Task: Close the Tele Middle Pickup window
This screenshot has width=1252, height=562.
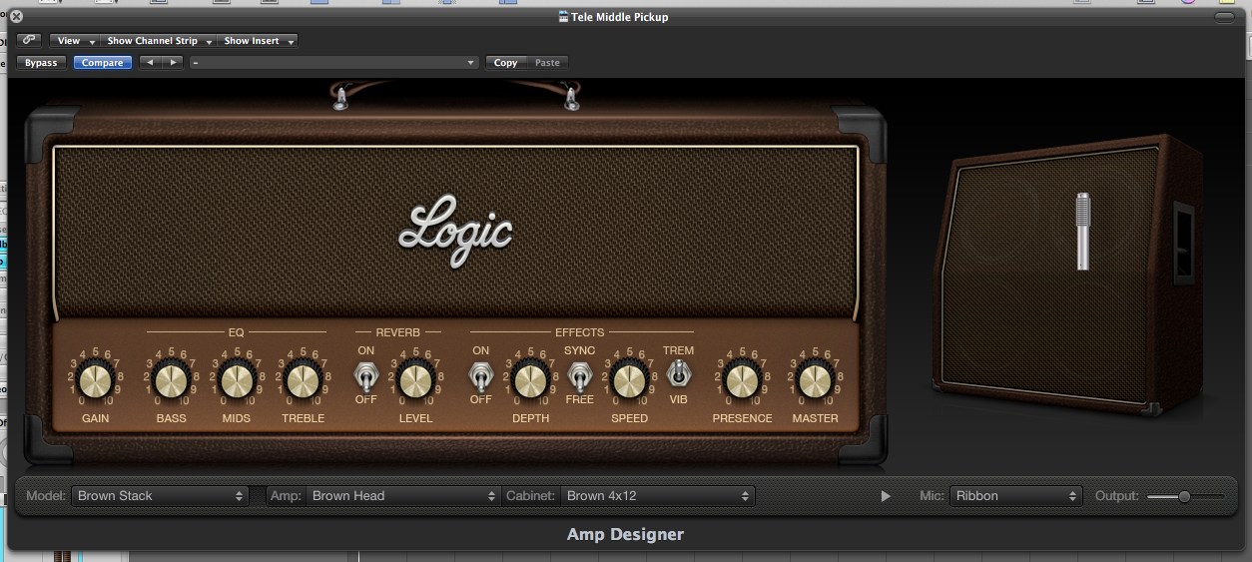Action: point(16,17)
